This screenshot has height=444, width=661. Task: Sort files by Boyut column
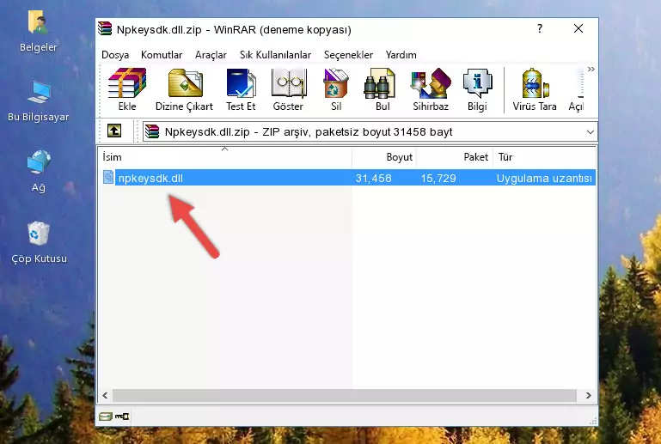(x=384, y=156)
